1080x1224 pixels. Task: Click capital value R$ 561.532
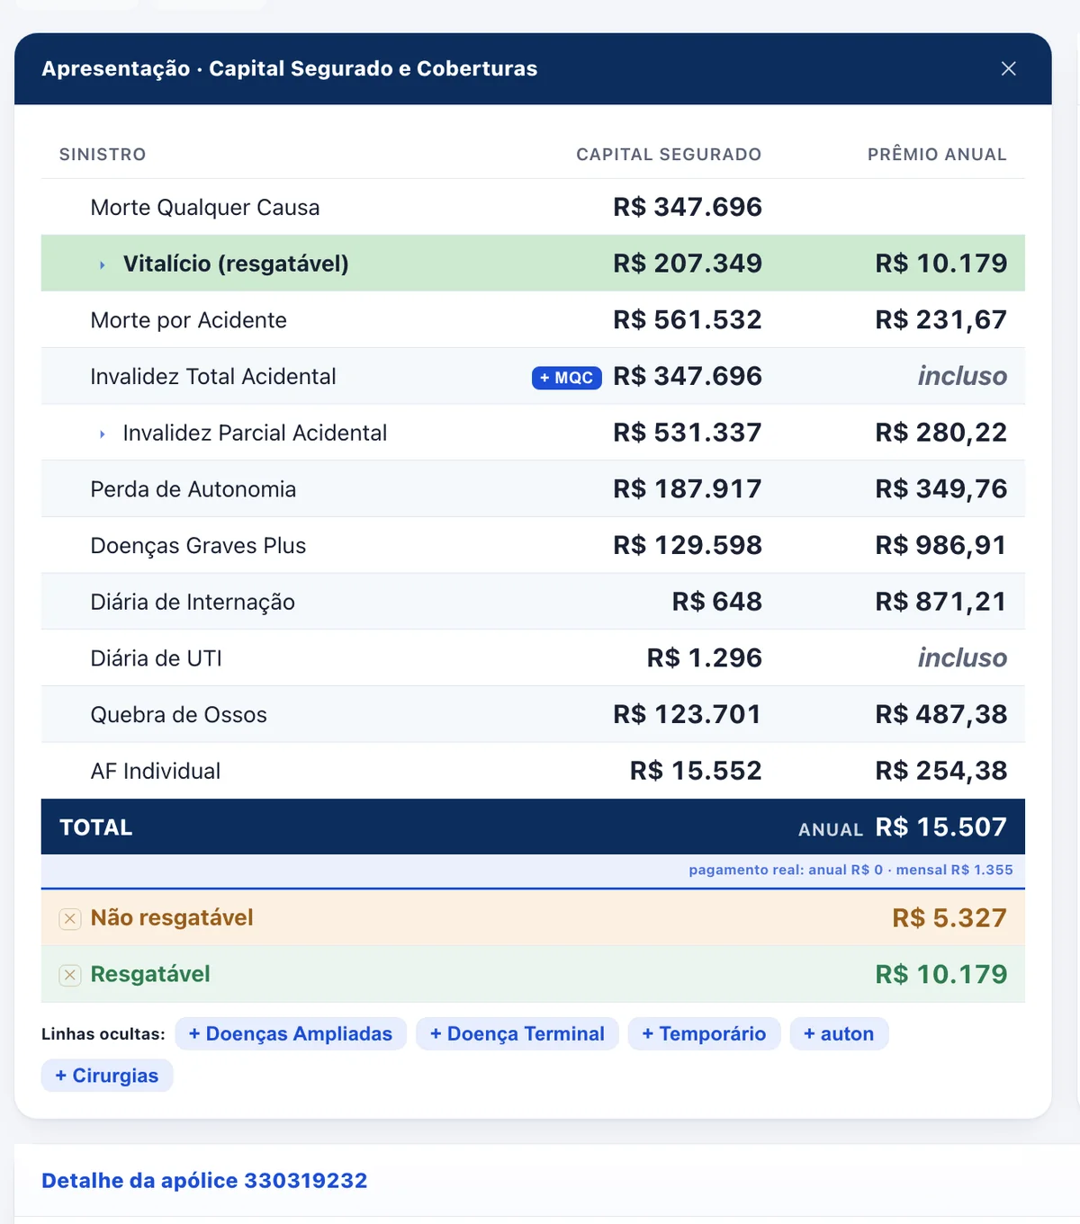click(x=688, y=320)
